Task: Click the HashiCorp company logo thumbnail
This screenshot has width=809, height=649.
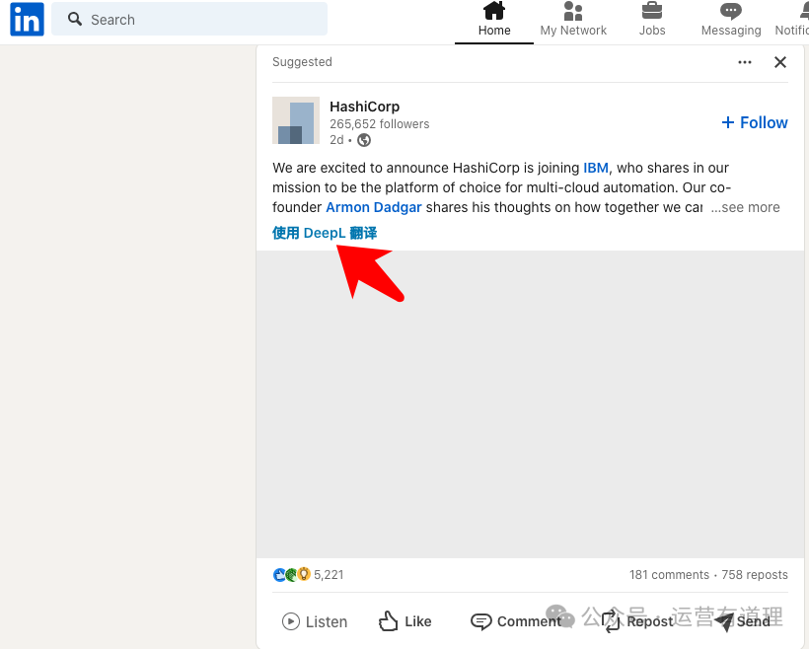Action: click(296, 120)
